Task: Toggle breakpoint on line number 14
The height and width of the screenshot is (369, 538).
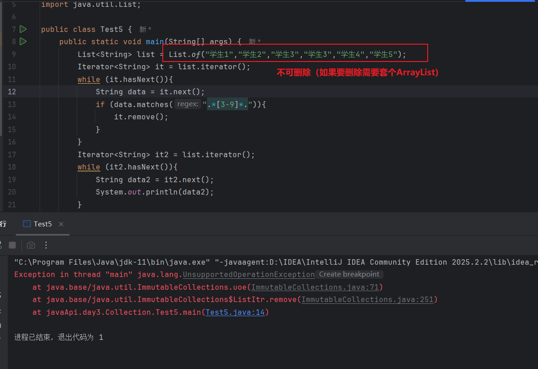Action: 12,117
